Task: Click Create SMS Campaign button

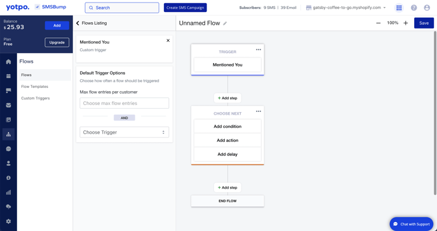Action: click(185, 8)
